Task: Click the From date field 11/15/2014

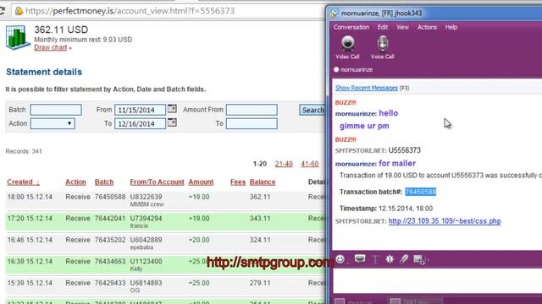Action: 140,110
